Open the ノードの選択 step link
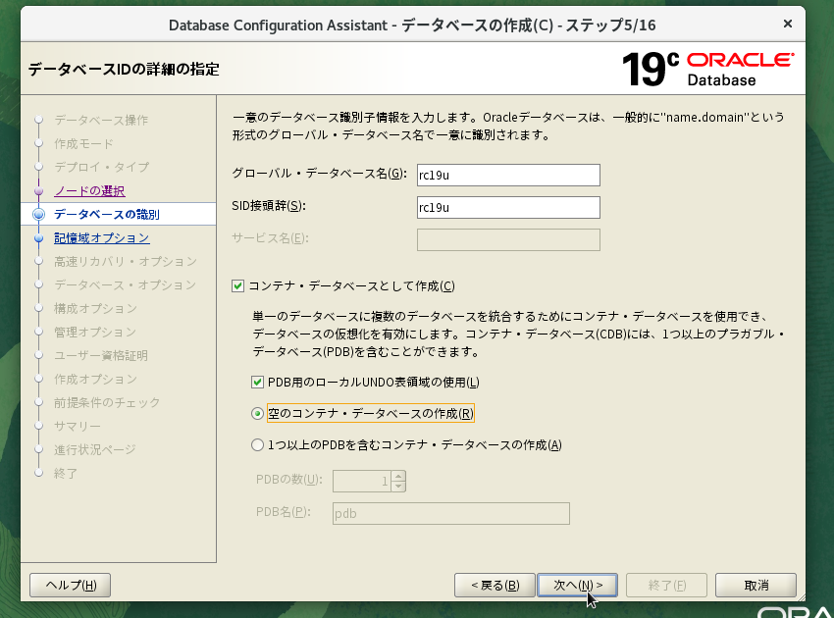Screen dimensions: 834x618 [89, 191]
